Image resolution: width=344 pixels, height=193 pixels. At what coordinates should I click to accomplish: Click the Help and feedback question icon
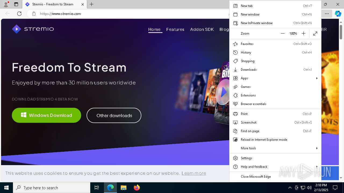coord(235,167)
